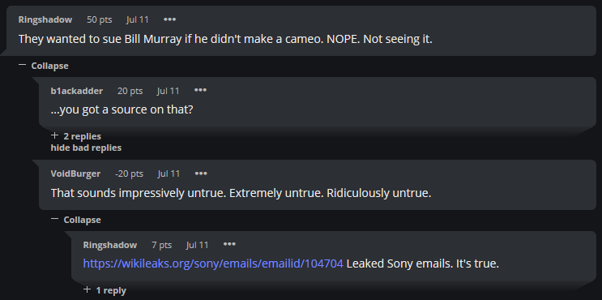Expand the 2 replies under b1ackadder
Image resolution: width=602 pixels, height=300 pixels.
76,136
